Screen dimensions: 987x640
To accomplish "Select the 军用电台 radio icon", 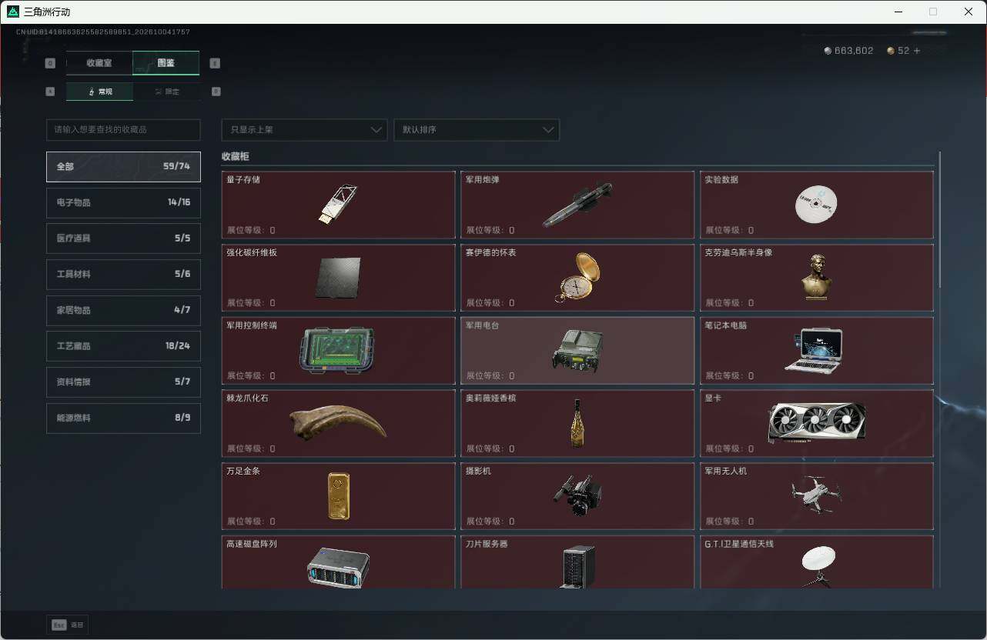I will coord(577,350).
